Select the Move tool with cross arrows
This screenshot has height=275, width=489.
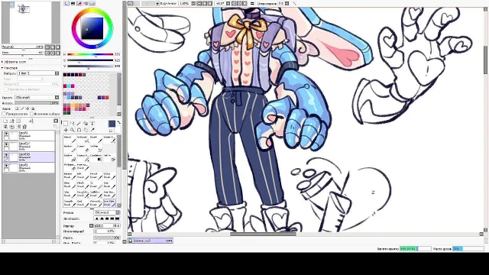66,130
